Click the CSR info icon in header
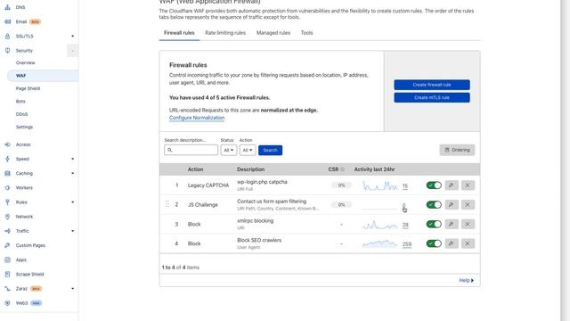The image size is (570, 321). [342, 169]
